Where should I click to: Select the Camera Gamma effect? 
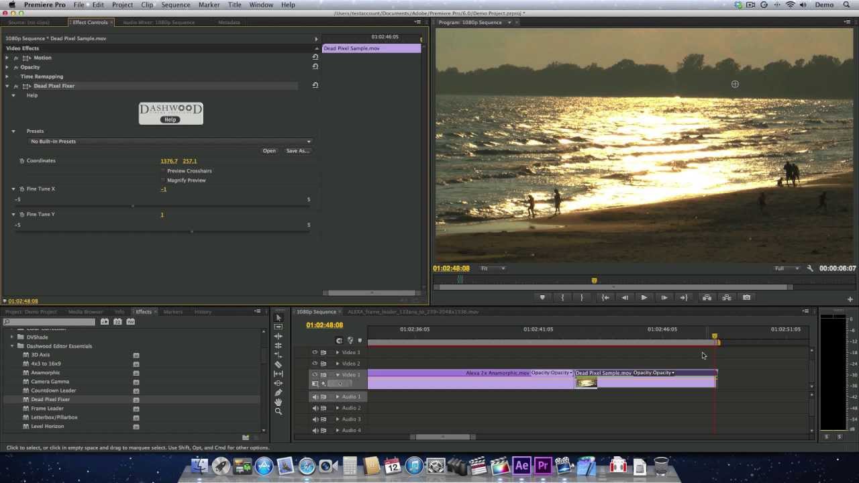(50, 382)
